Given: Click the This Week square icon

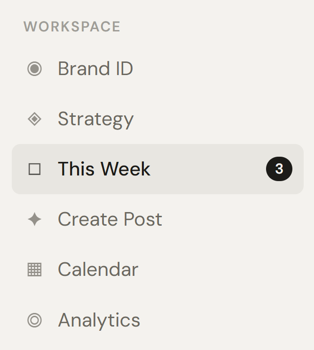Looking at the screenshot, I should tap(34, 169).
